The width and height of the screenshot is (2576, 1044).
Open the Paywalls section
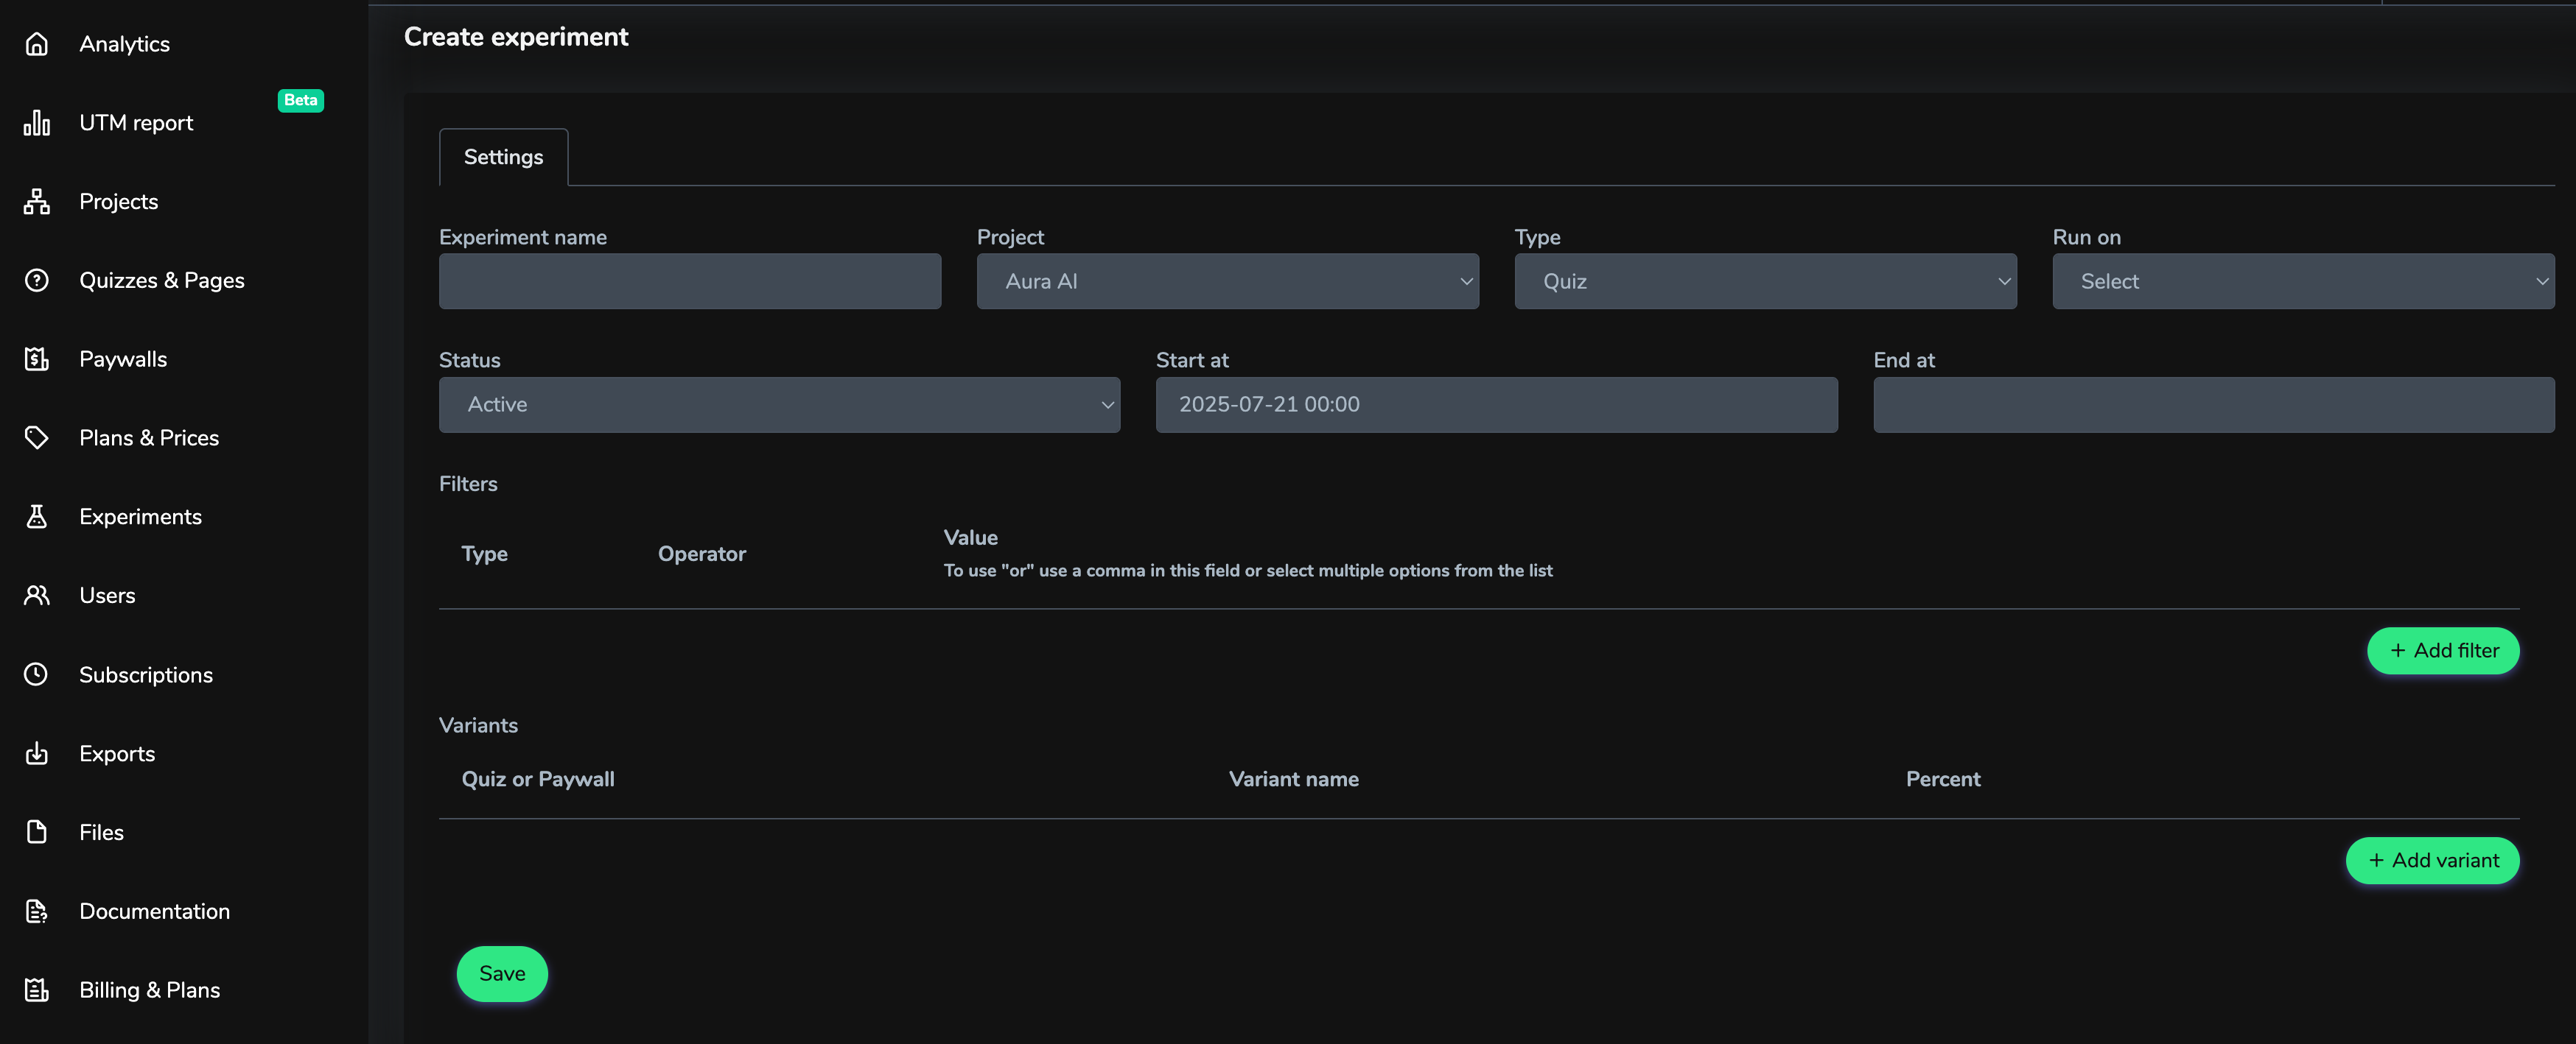coord(123,359)
